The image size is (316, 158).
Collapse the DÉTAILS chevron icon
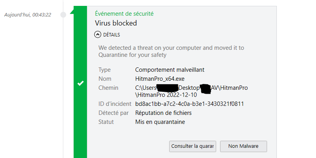(x=98, y=35)
